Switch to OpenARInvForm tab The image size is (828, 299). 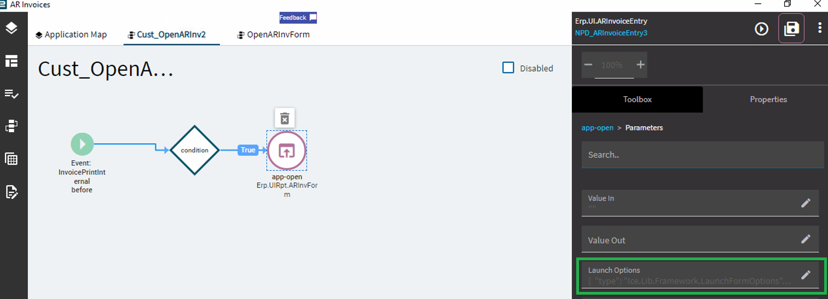pos(273,34)
